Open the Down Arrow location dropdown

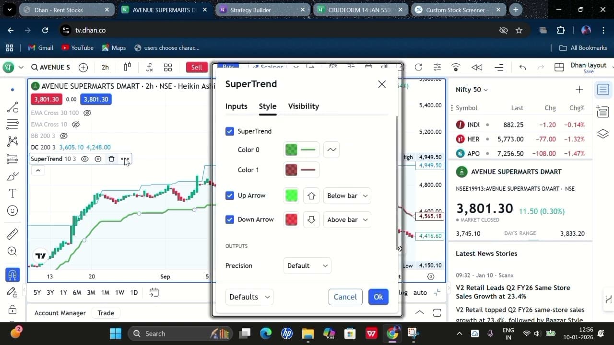(x=347, y=219)
